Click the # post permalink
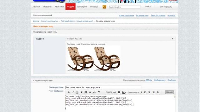 172,39
